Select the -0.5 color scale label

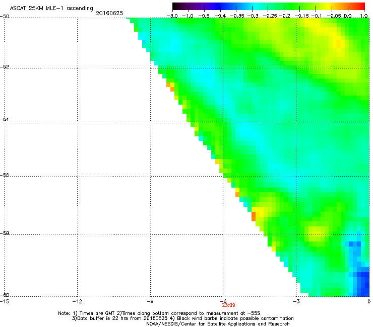[x=204, y=16]
